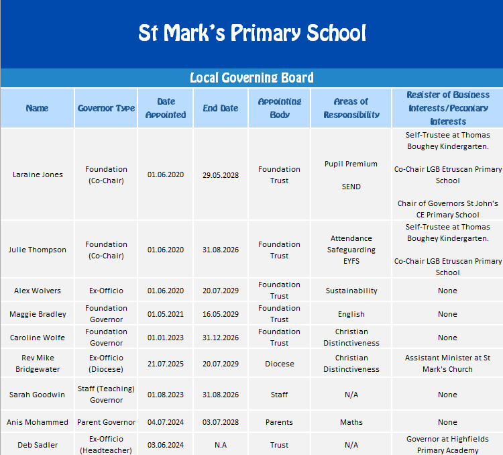Select the Attendance Safeguarding EYFS cell

click(351, 250)
